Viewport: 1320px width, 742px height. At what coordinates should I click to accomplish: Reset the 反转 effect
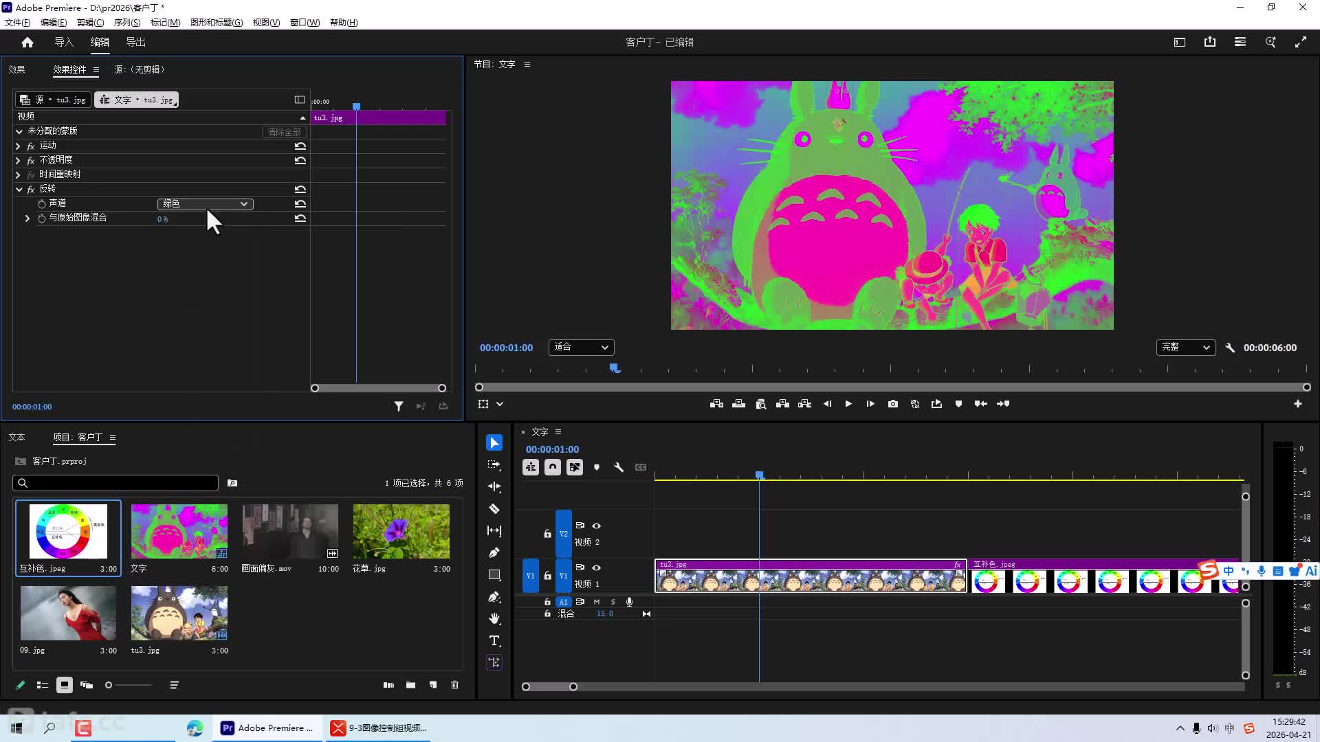300,189
